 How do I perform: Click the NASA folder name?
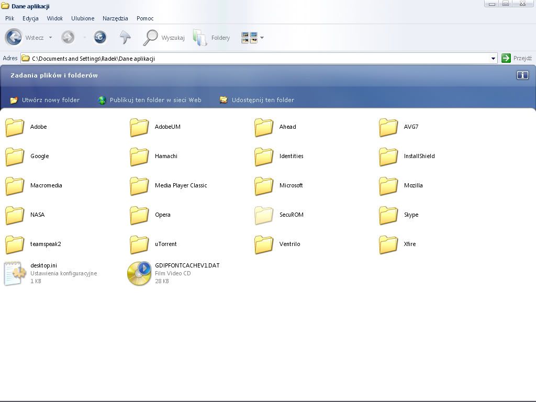coord(37,215)
